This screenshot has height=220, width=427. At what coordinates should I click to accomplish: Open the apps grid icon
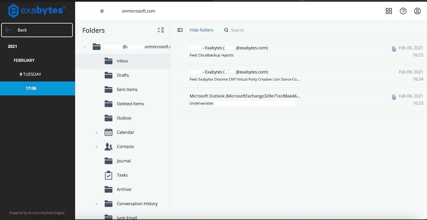pyautogui.click(x=389, y=11)
